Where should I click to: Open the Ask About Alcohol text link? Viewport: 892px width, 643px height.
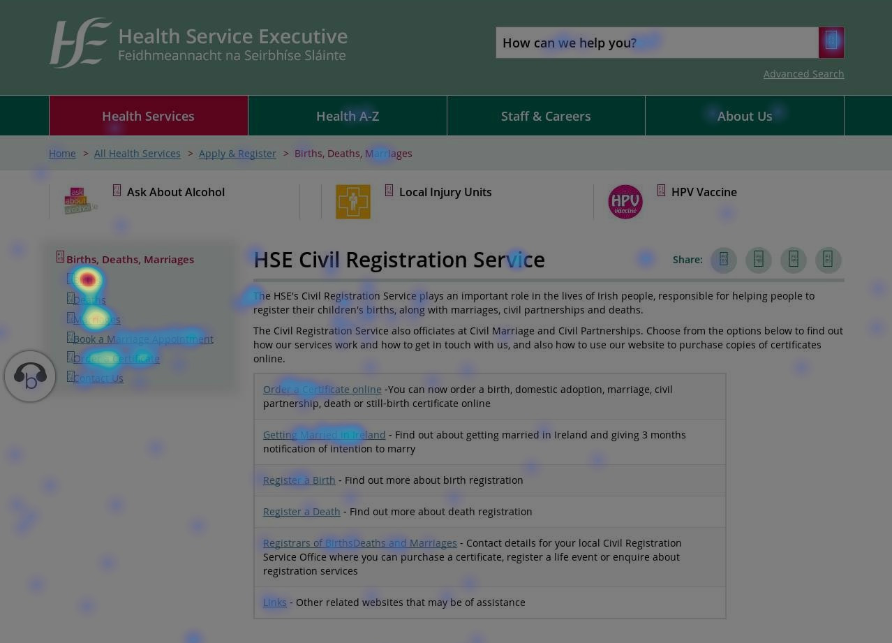click(176, 192)
